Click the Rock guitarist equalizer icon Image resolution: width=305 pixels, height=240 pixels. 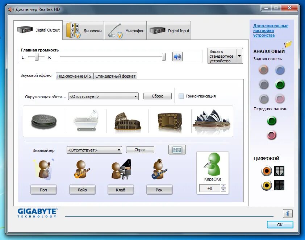pos(159,169)
